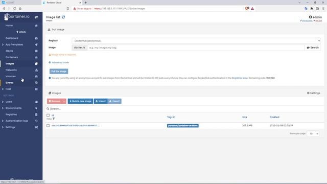The image size is (327, 184).
Task: Open the Stacks page
Action: [x=9, y=51]
